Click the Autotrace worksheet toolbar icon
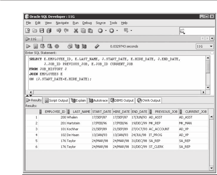Viewport: 217px width, 175px height. click(x=84, y=46)
